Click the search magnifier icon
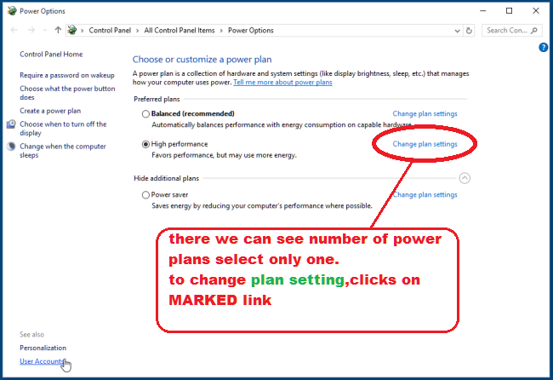Screen dimensions: 553x380 tap(534, 31)
